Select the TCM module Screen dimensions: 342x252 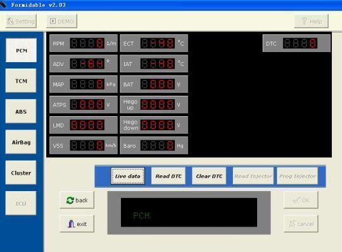pos(21,81)
